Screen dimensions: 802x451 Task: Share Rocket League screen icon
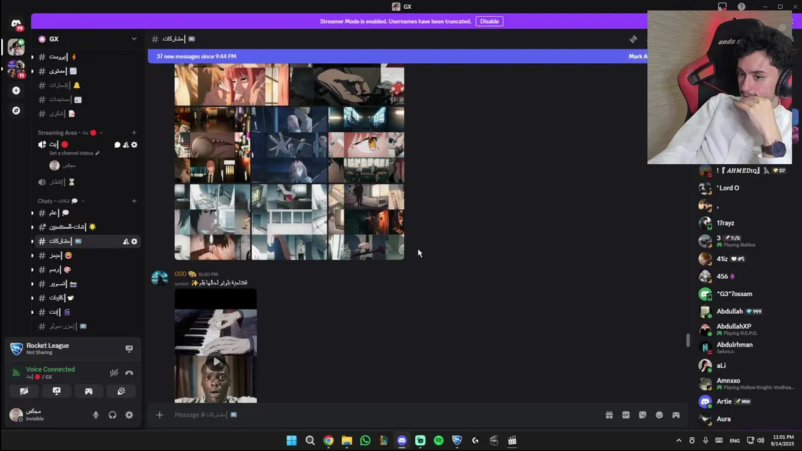129,348
